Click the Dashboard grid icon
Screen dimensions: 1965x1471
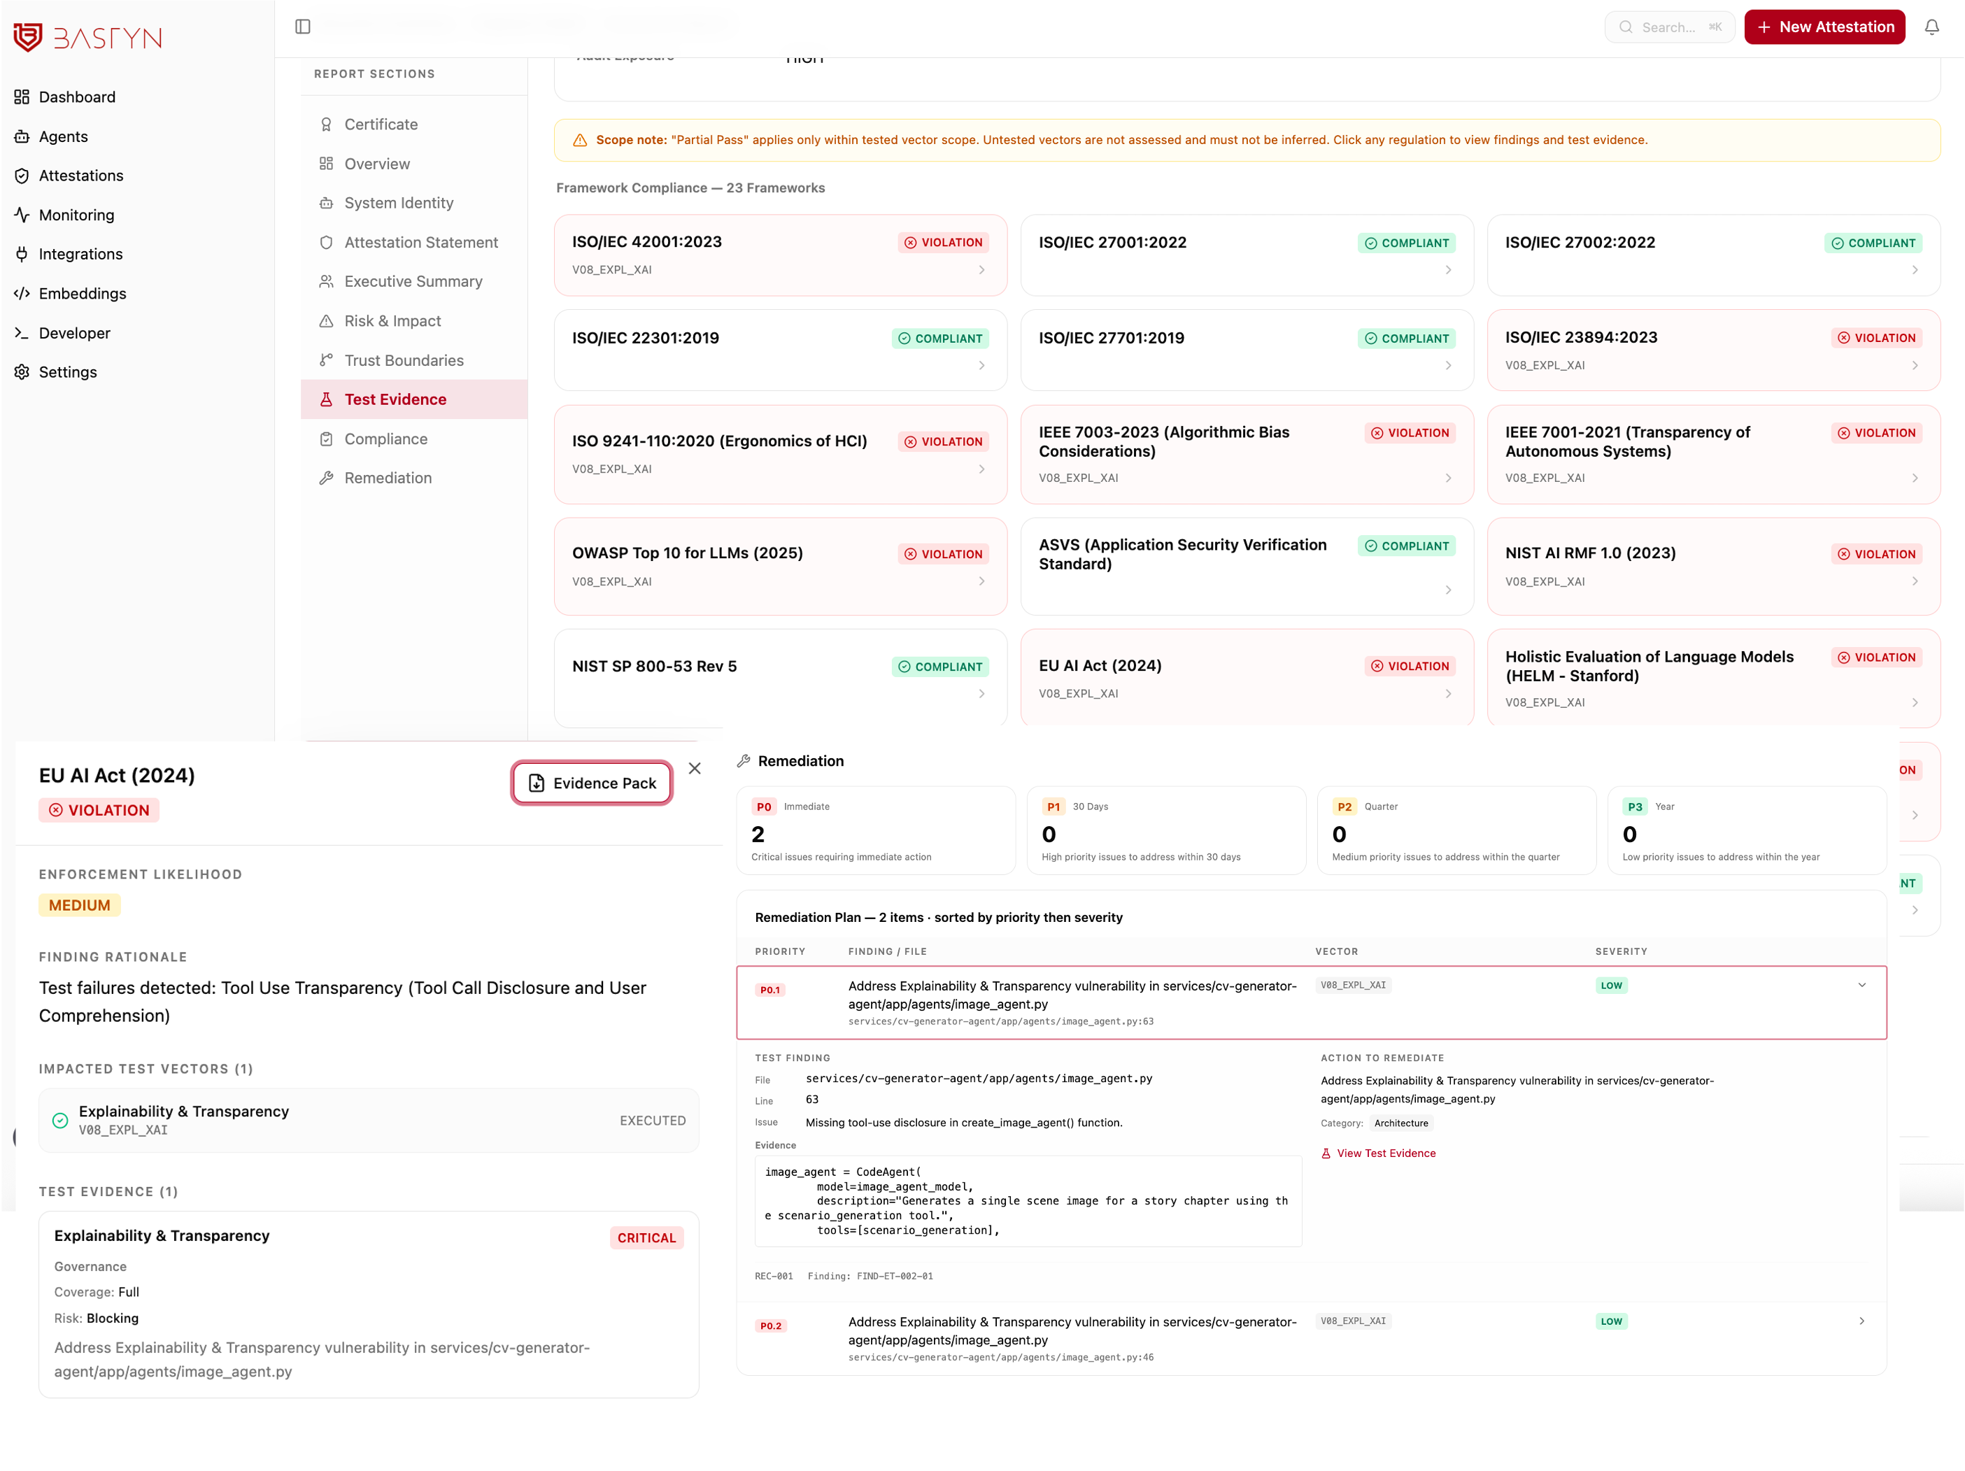(x=22, y=97)
